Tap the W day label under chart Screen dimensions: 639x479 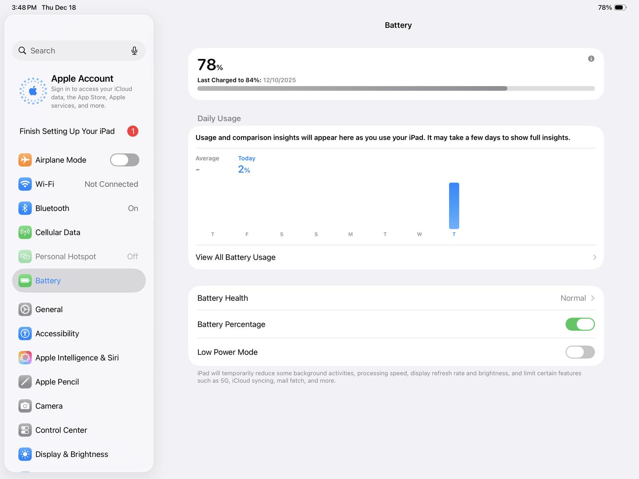419,234
